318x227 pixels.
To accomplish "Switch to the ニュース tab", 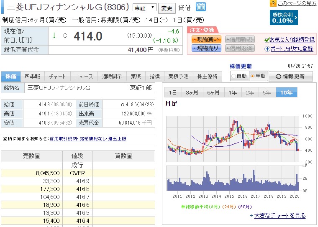I will [x=84, y=76].
